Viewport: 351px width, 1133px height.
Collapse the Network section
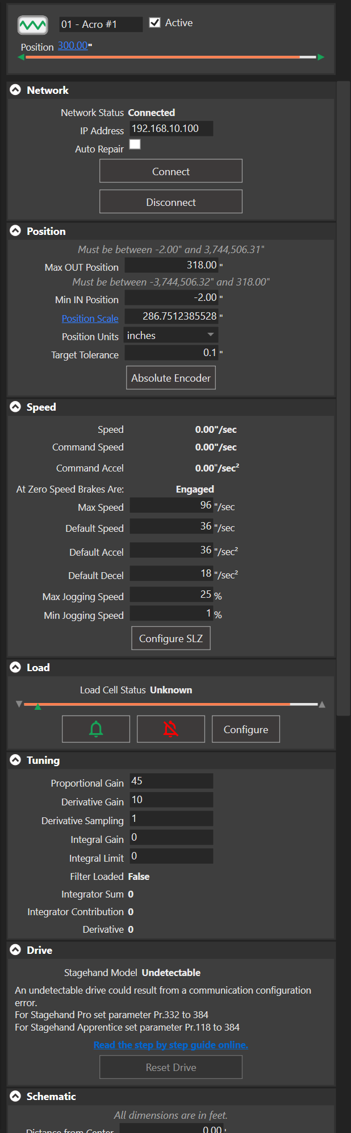click(x=15, y=90)
